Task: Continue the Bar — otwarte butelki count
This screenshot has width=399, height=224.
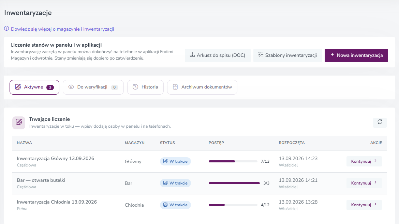Action: (x=364, y=183)
